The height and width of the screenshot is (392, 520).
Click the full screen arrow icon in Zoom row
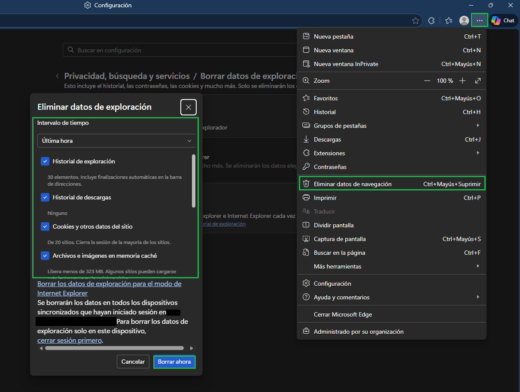[x=478, y=81]
